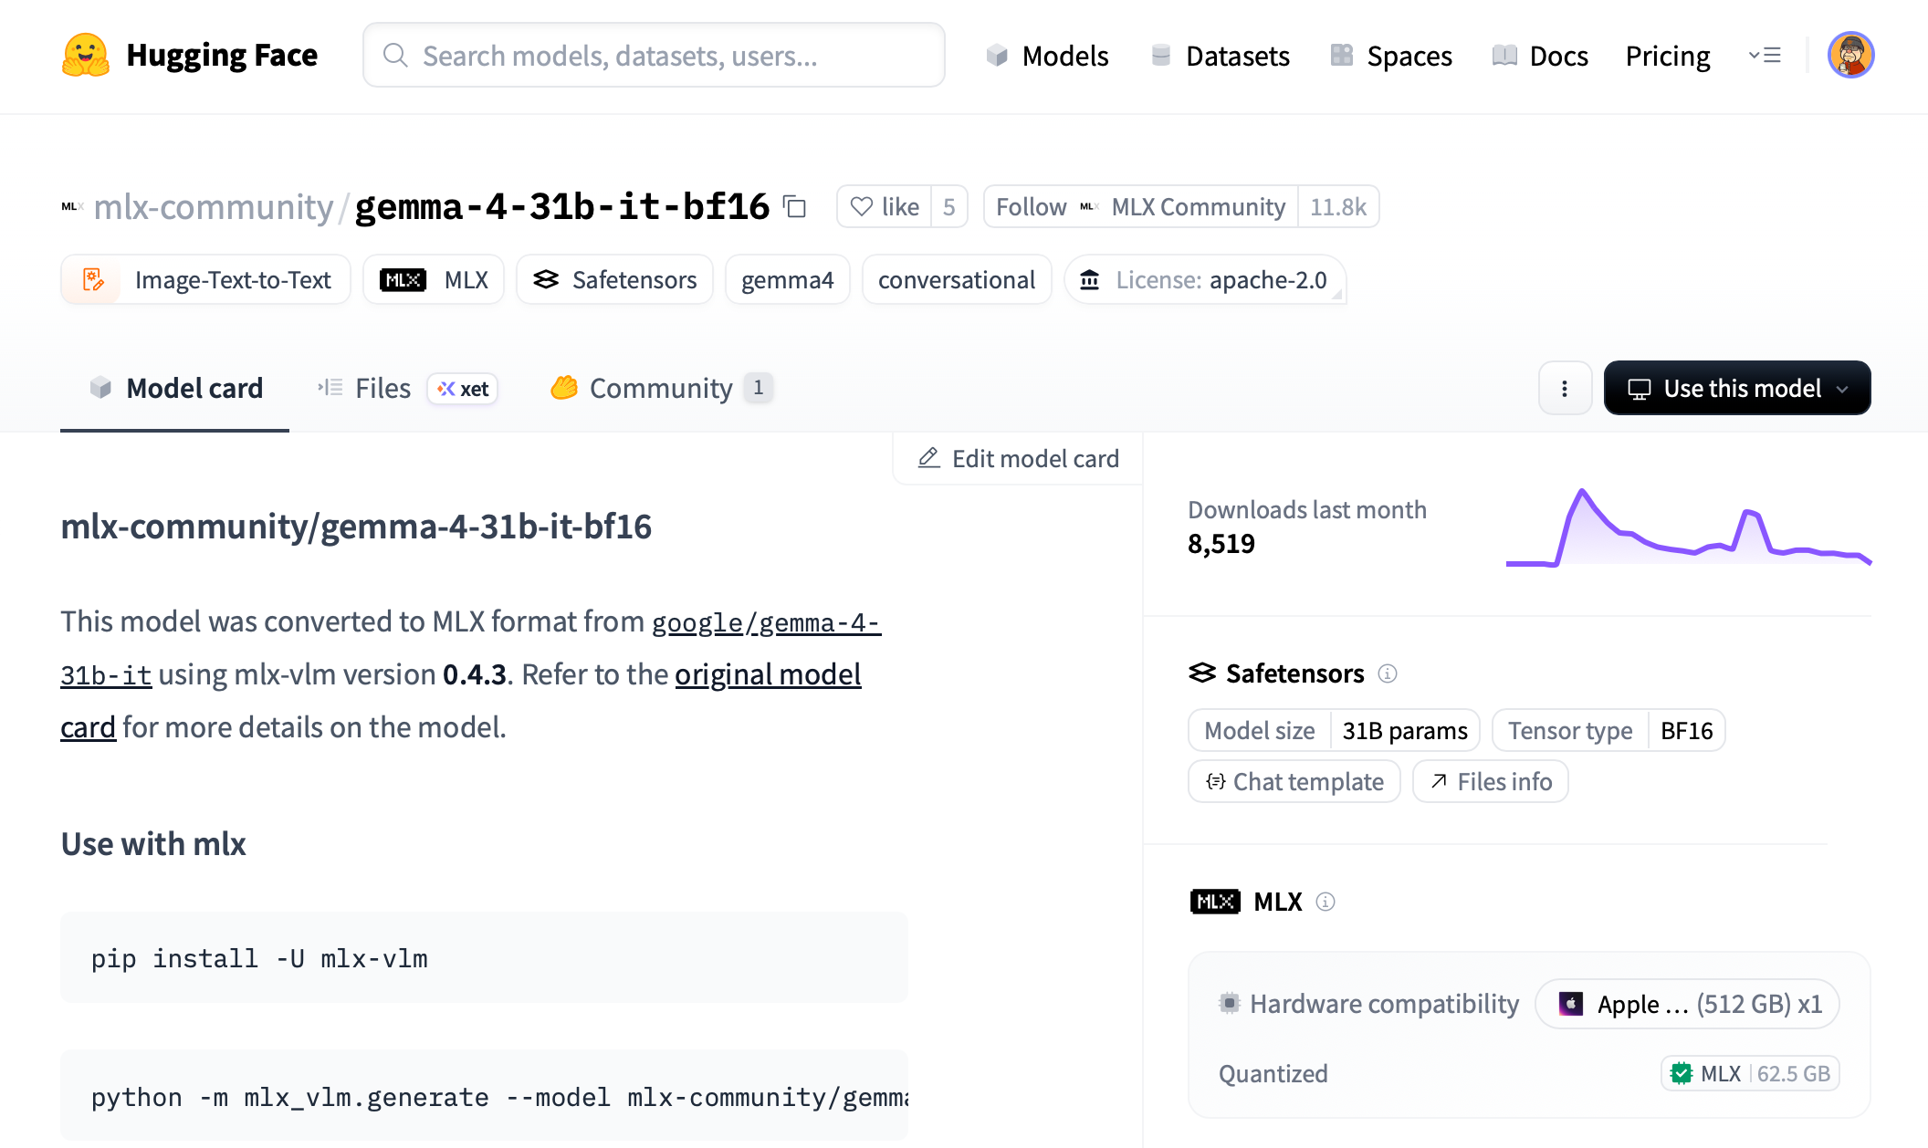The image size is (1928, 1148).
Task: Open the MLX info icon in the sidebar
Action: [x=1325, y=902]
